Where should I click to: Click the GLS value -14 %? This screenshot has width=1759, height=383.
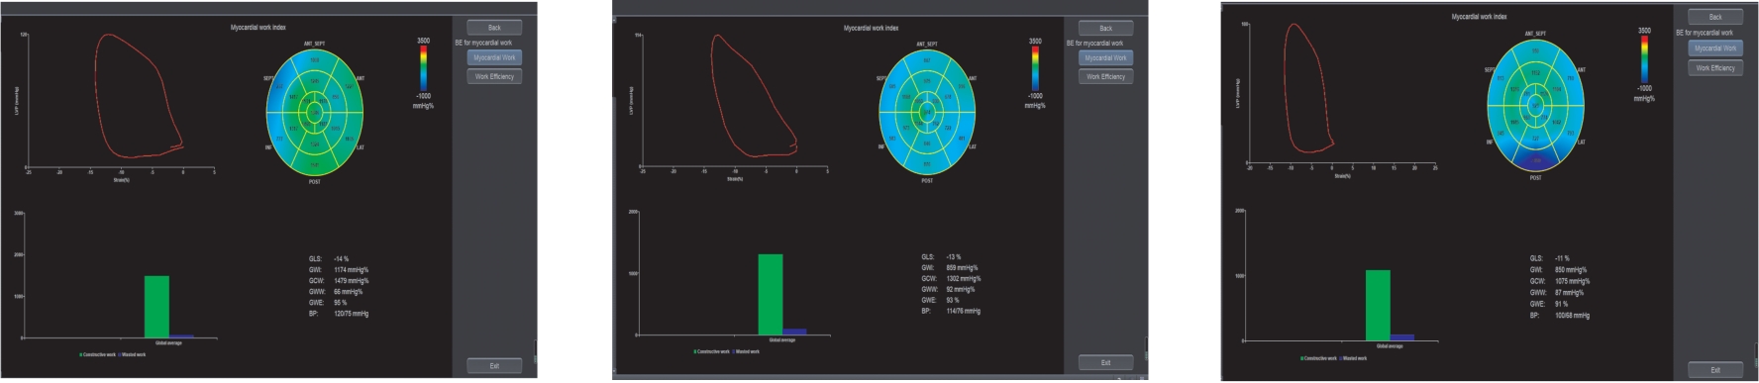tap(342, 259)
